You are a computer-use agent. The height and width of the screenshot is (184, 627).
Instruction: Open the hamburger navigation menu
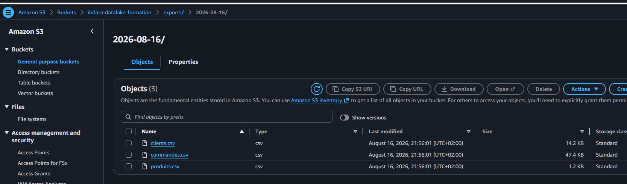(8, 12)
